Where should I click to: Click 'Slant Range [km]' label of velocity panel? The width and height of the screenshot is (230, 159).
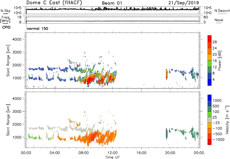[8, 120]
